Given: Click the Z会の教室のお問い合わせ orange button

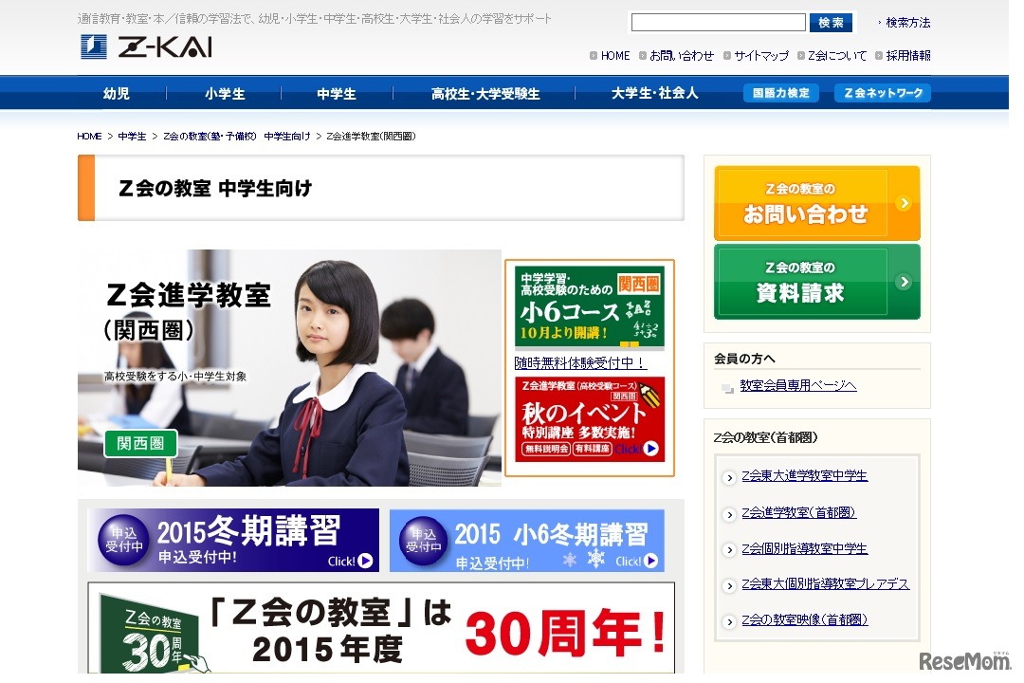Looking at the screenshot, I should 817,203.
